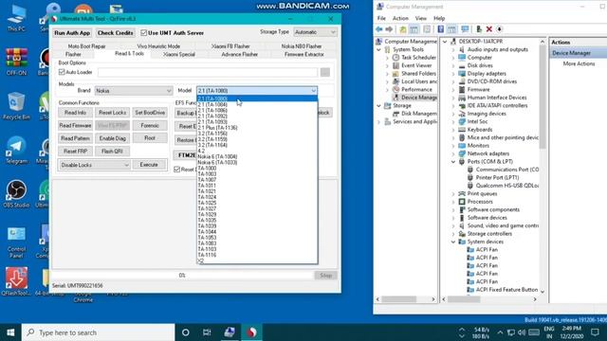
Task: Click the Task View icon on taskbar
Action: tap(207, 332)
